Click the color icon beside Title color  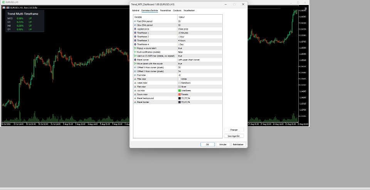coord(135,79)
